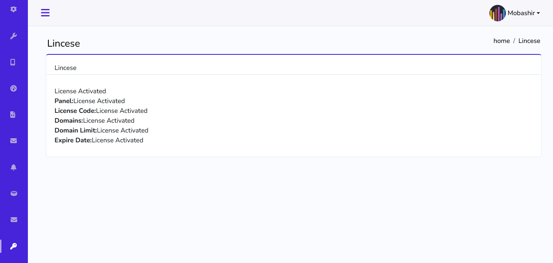Select the license key icon in sidebar

coord(14,246)
